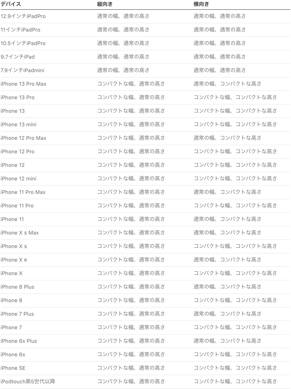
Task: Click 横向き value for iPhone 6s Plus
Action: [227, 341]
